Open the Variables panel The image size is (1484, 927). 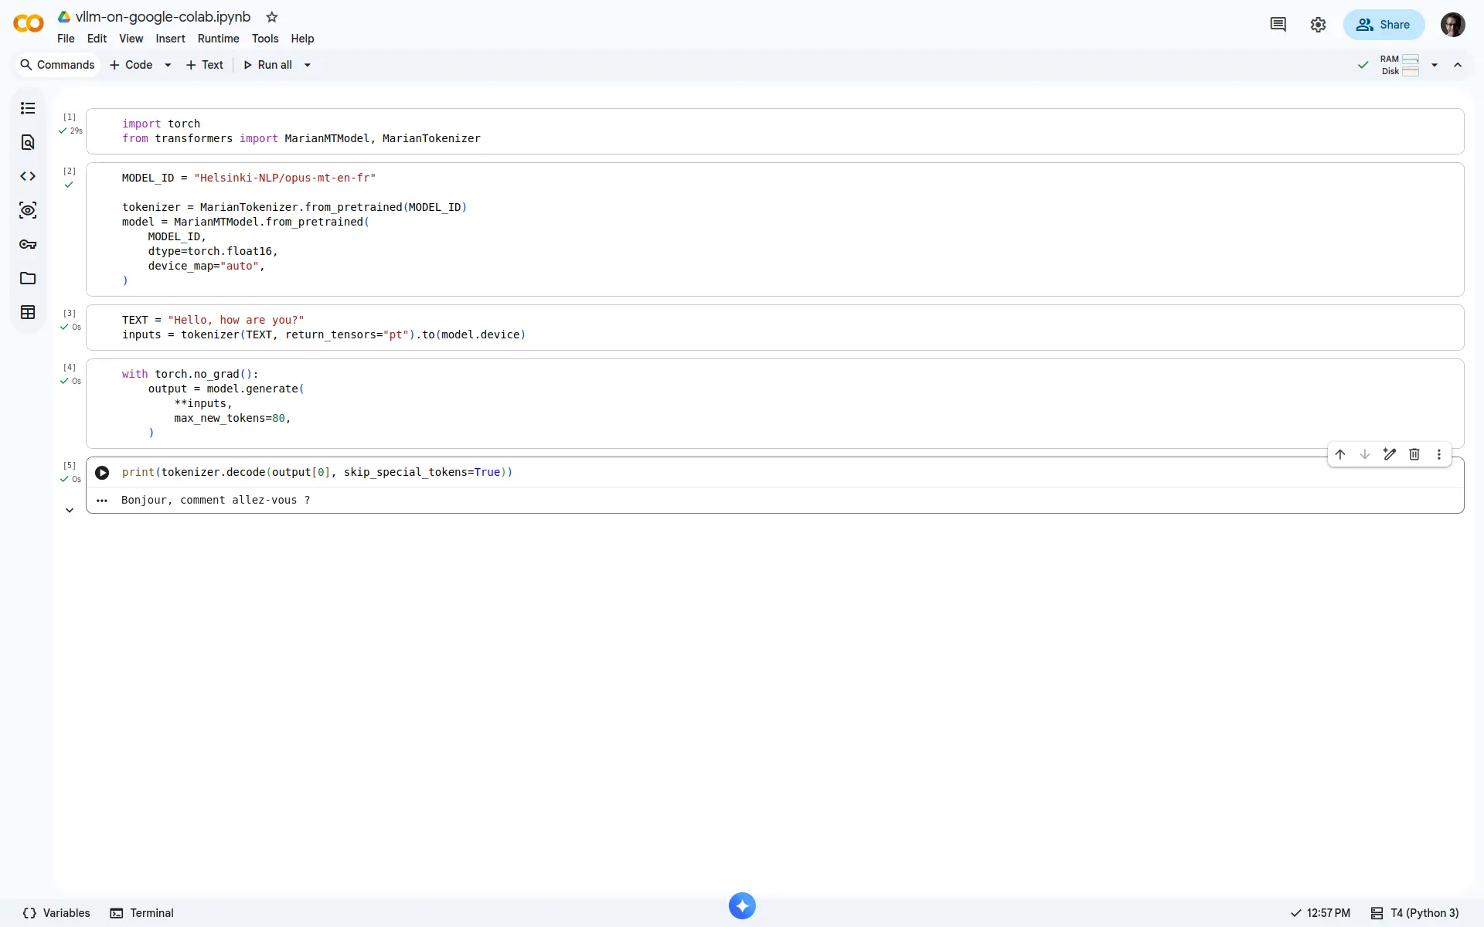(x=56, y=913)
